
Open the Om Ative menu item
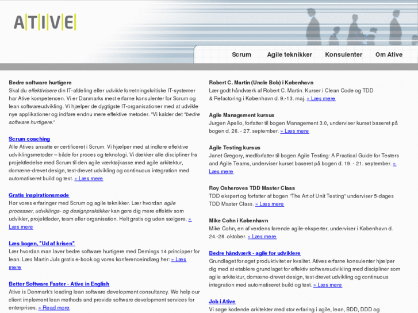pos(389,55)
